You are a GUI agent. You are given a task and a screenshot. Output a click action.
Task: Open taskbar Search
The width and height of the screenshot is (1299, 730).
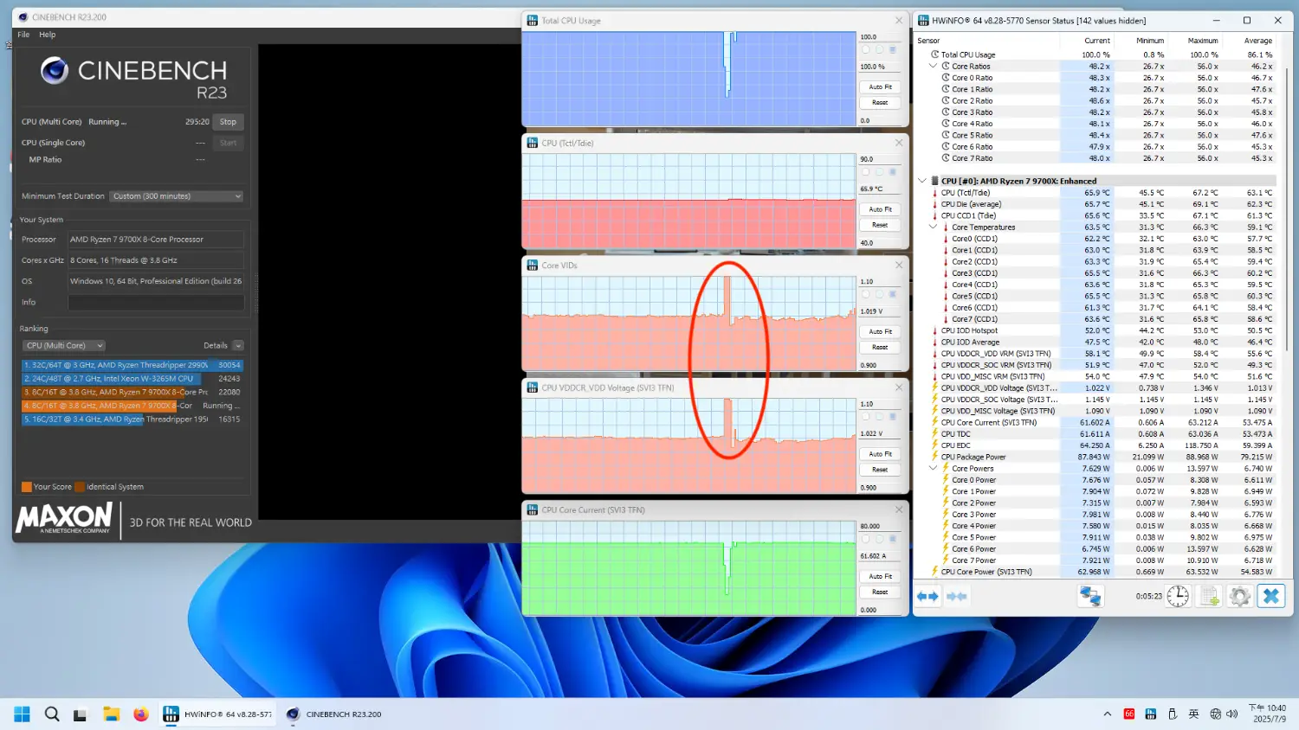click(52, 714)
